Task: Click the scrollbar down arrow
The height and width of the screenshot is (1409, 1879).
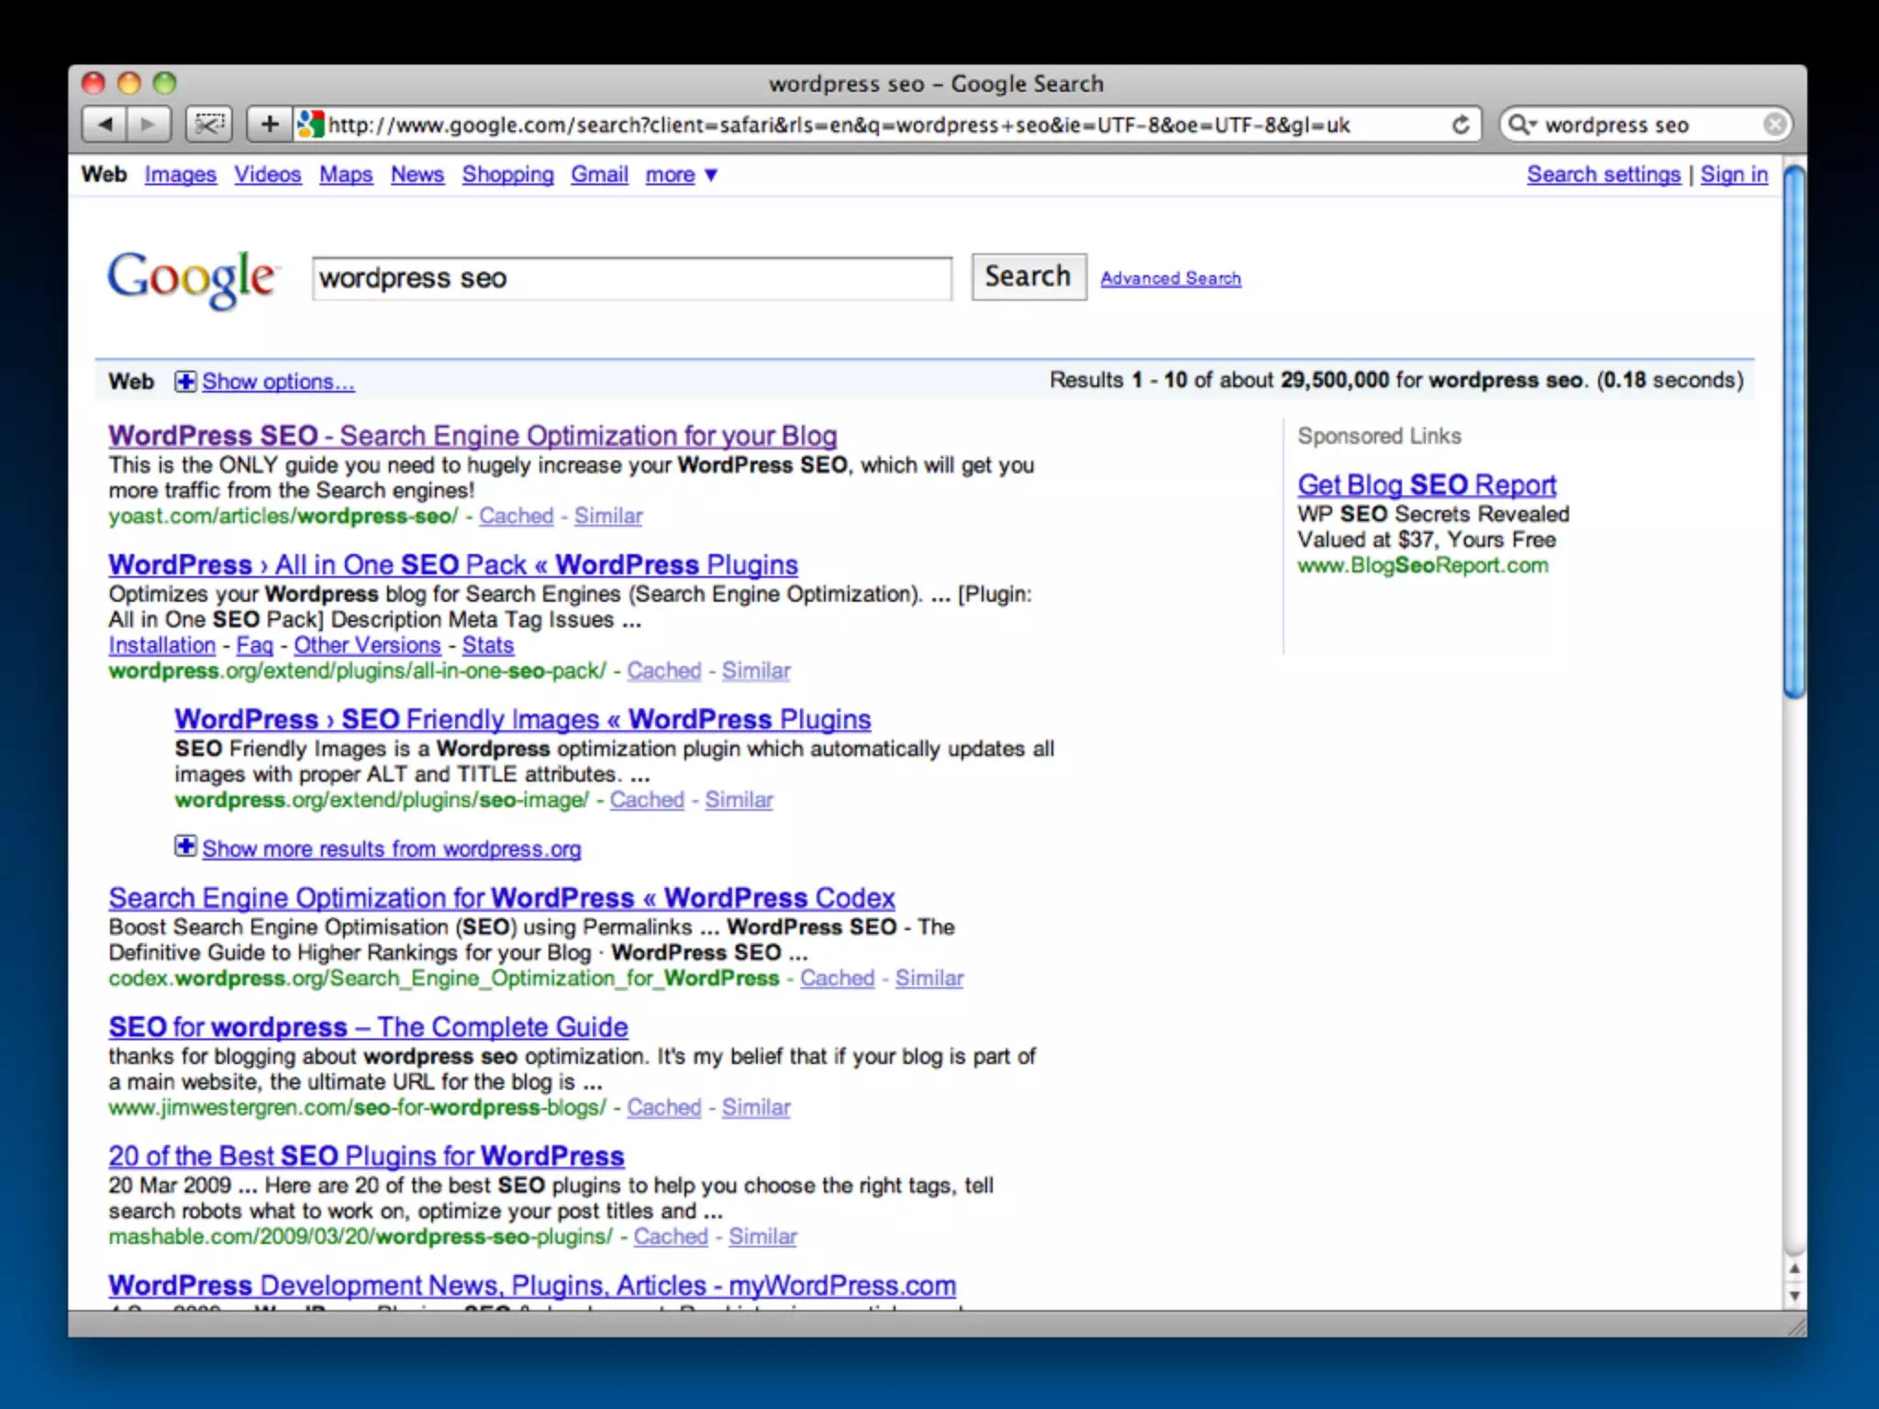Action: [1795, 1296]
